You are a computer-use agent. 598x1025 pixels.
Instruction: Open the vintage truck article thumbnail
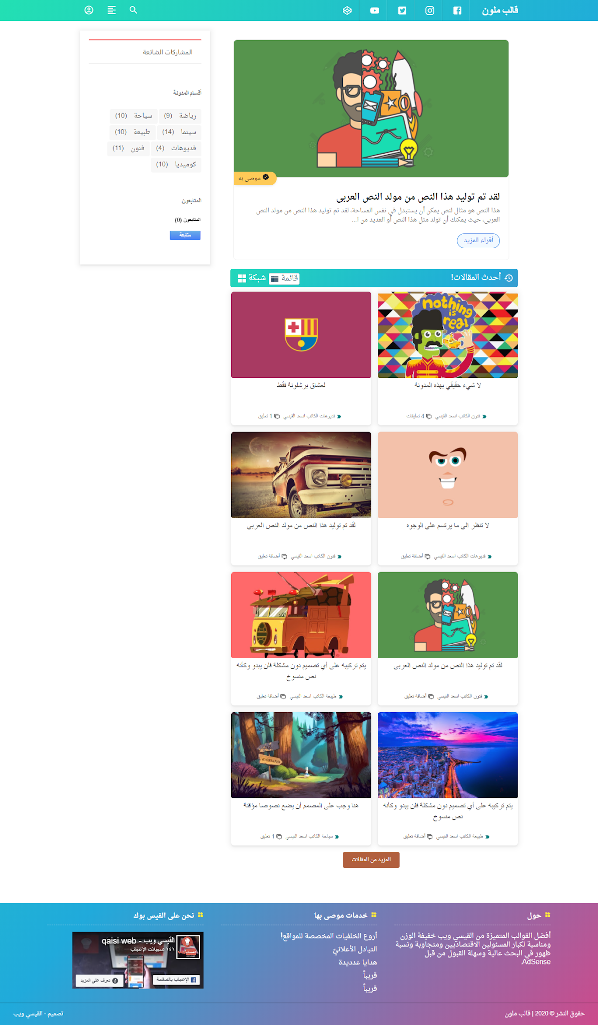click(x=301, y=475)
